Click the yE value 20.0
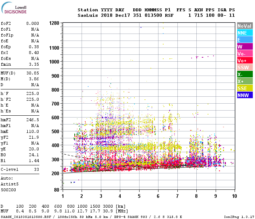The image size is (255, 219). 34,149
